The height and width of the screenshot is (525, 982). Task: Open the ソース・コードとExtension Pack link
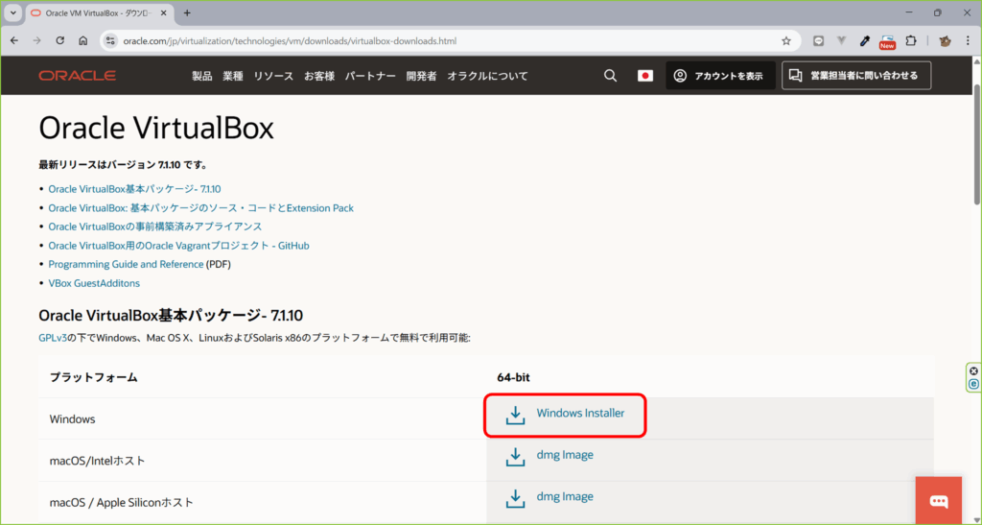201,208
